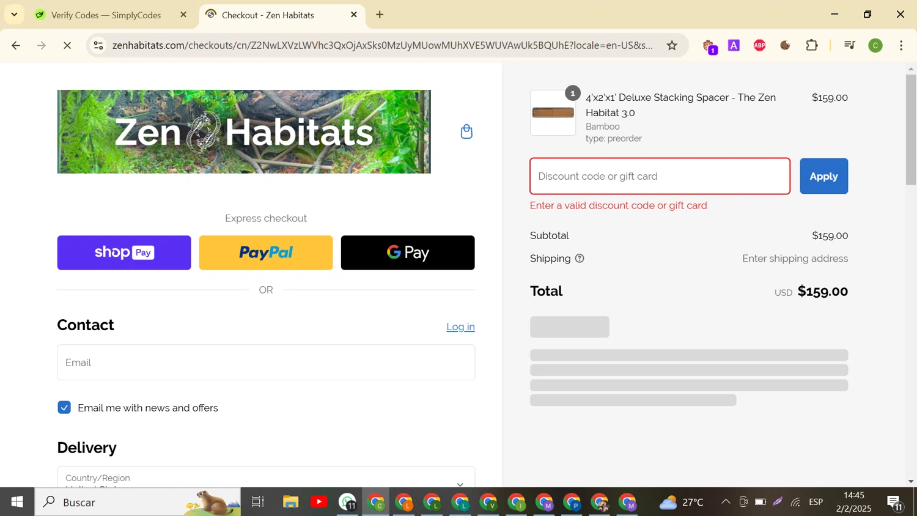Click the ESP language indicator

coord(816,502)
